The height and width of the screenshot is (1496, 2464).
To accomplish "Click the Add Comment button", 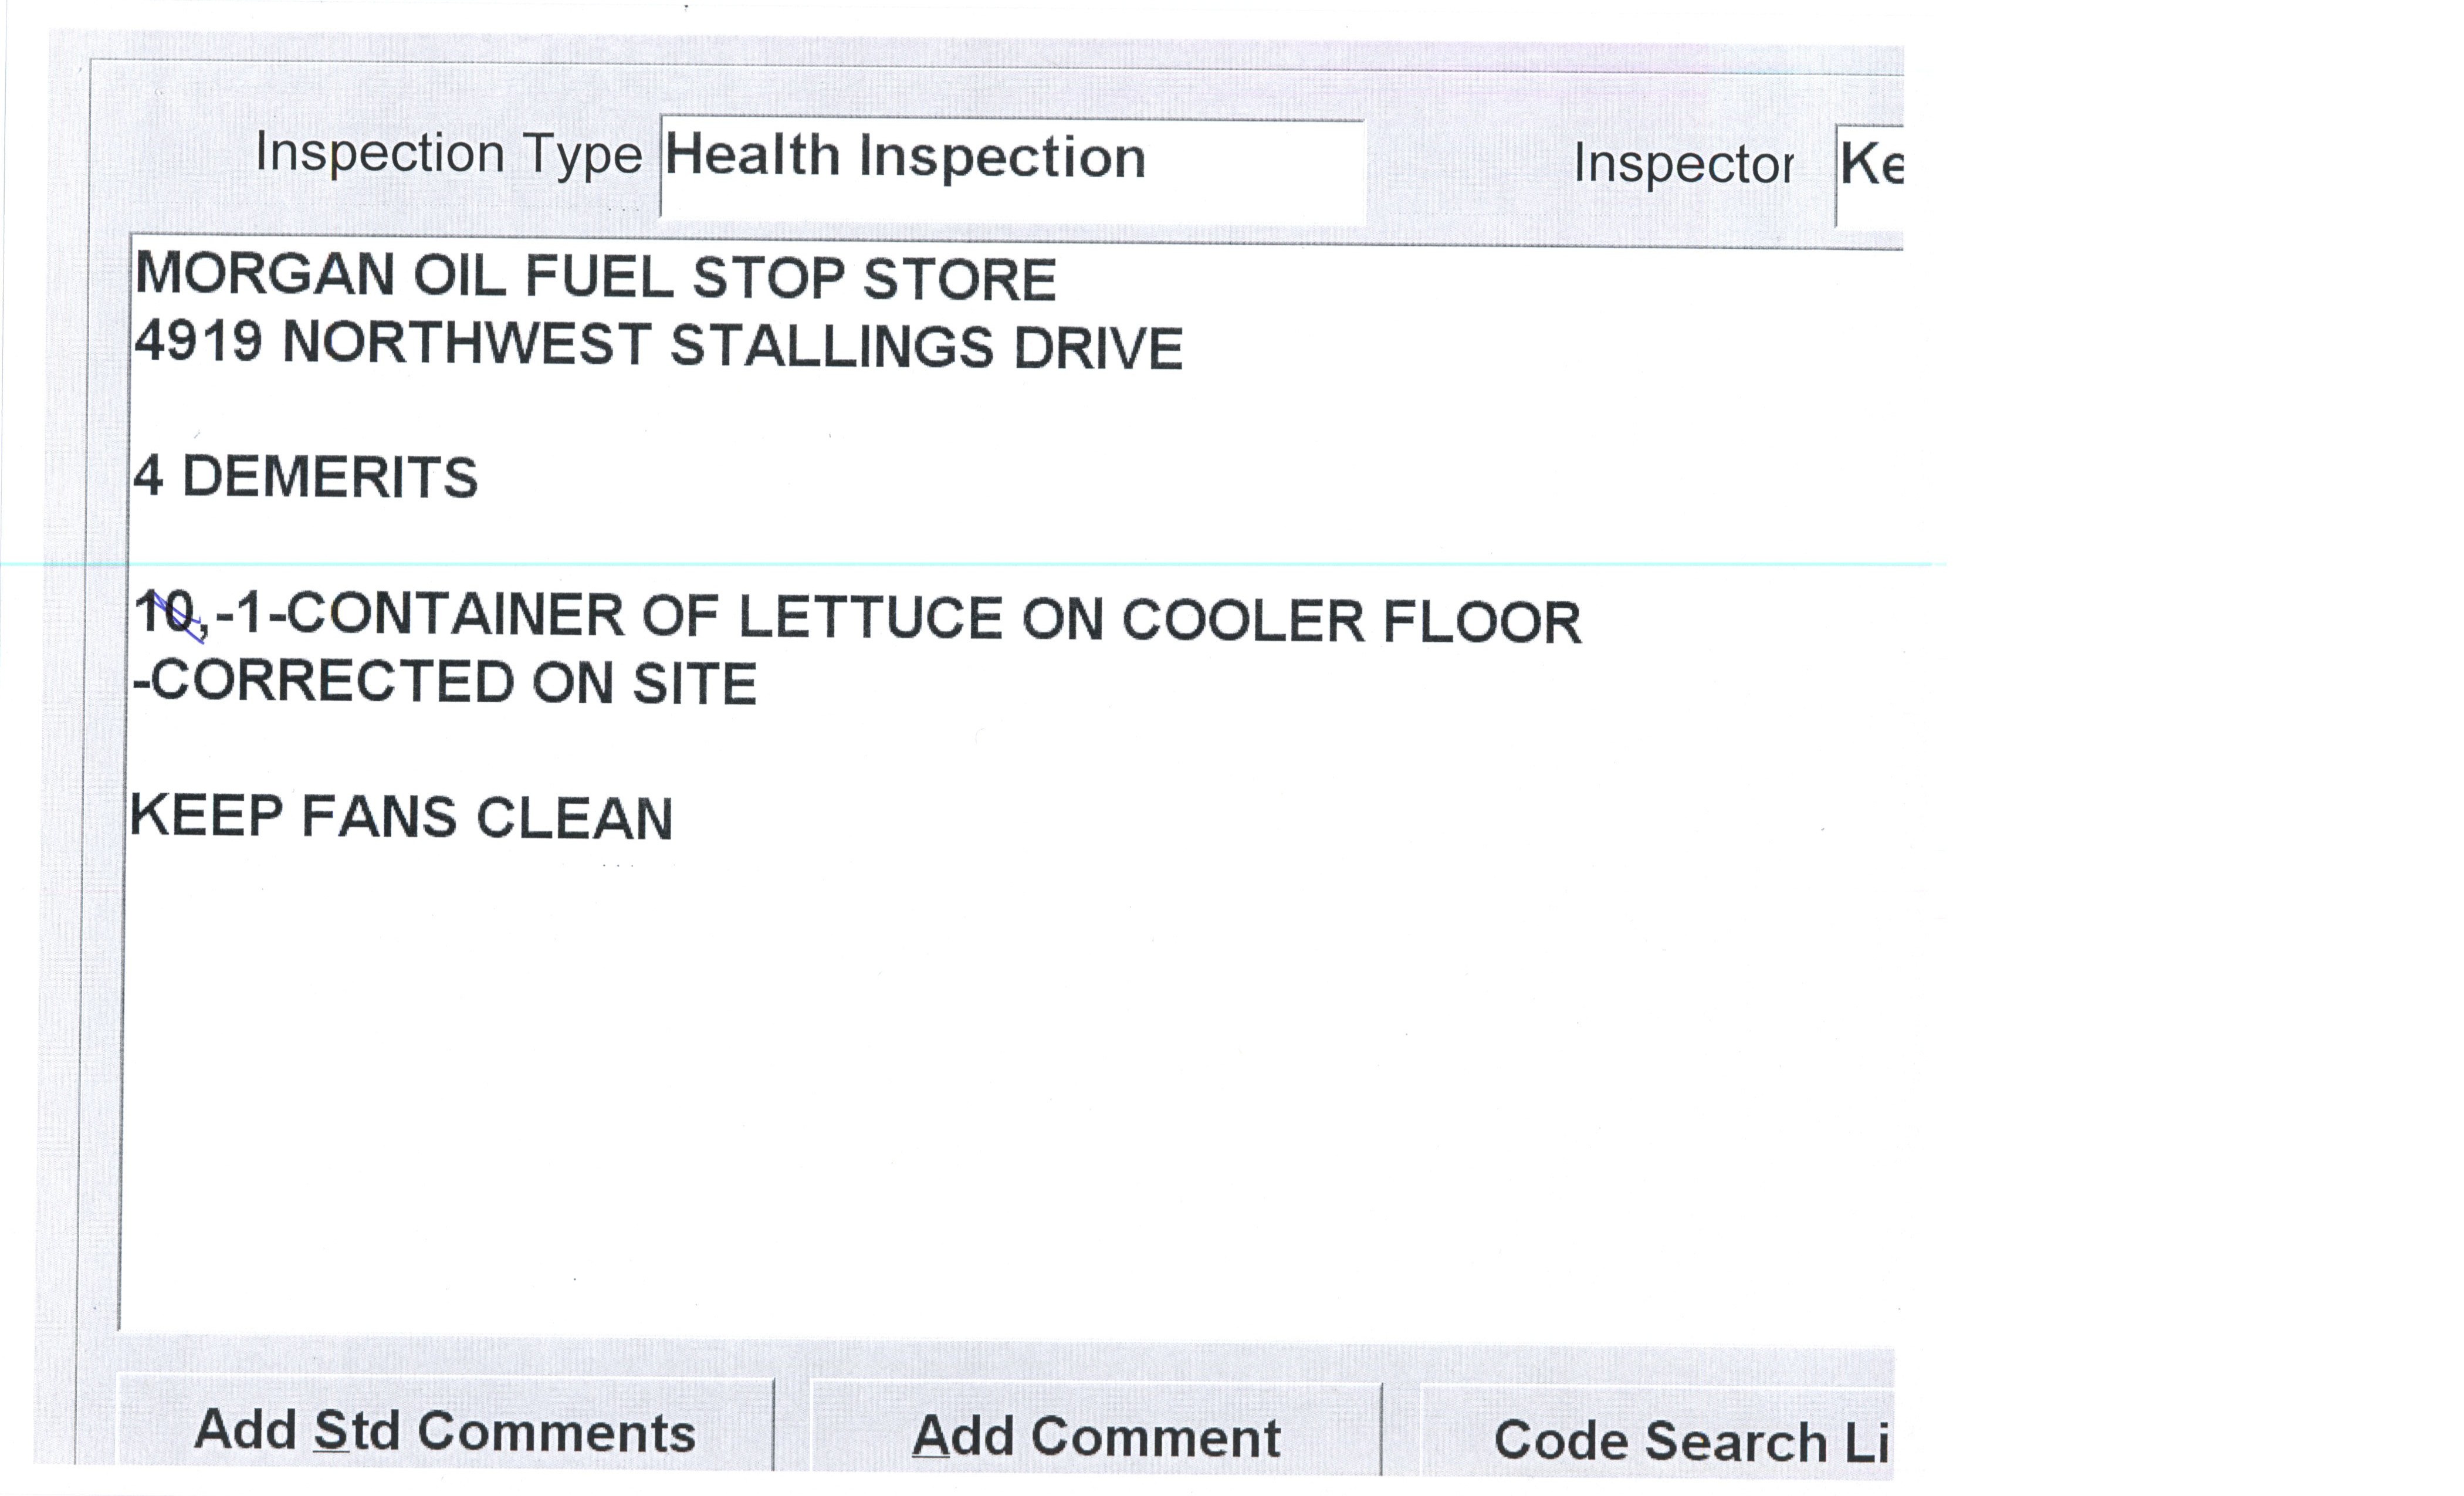I will click(1096, 1436).
